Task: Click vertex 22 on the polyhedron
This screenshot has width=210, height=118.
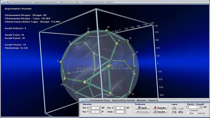Action: point(107,30)
